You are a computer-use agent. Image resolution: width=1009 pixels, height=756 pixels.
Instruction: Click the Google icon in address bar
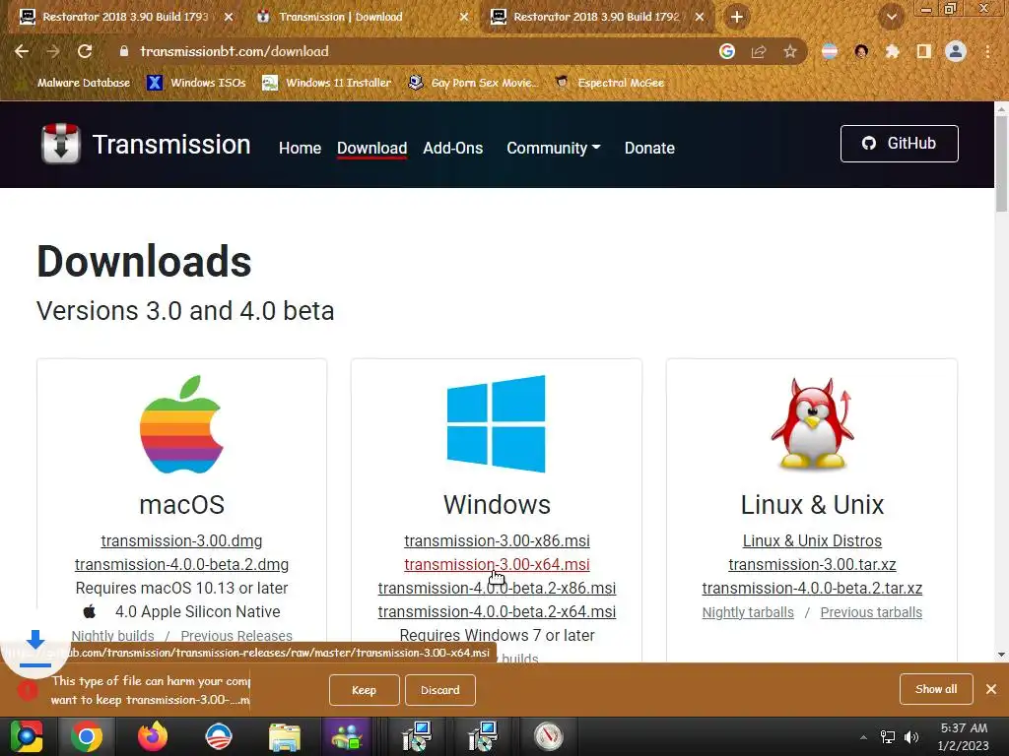[727, 51]
